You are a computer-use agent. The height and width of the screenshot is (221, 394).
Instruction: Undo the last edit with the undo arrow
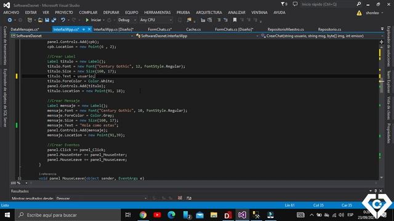[x=63, y=20]
